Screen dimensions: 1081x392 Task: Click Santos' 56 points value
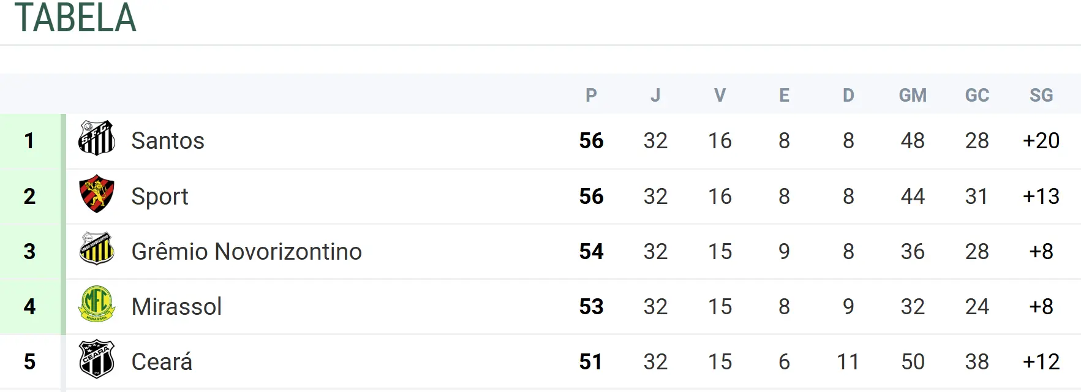pos(591,141)
